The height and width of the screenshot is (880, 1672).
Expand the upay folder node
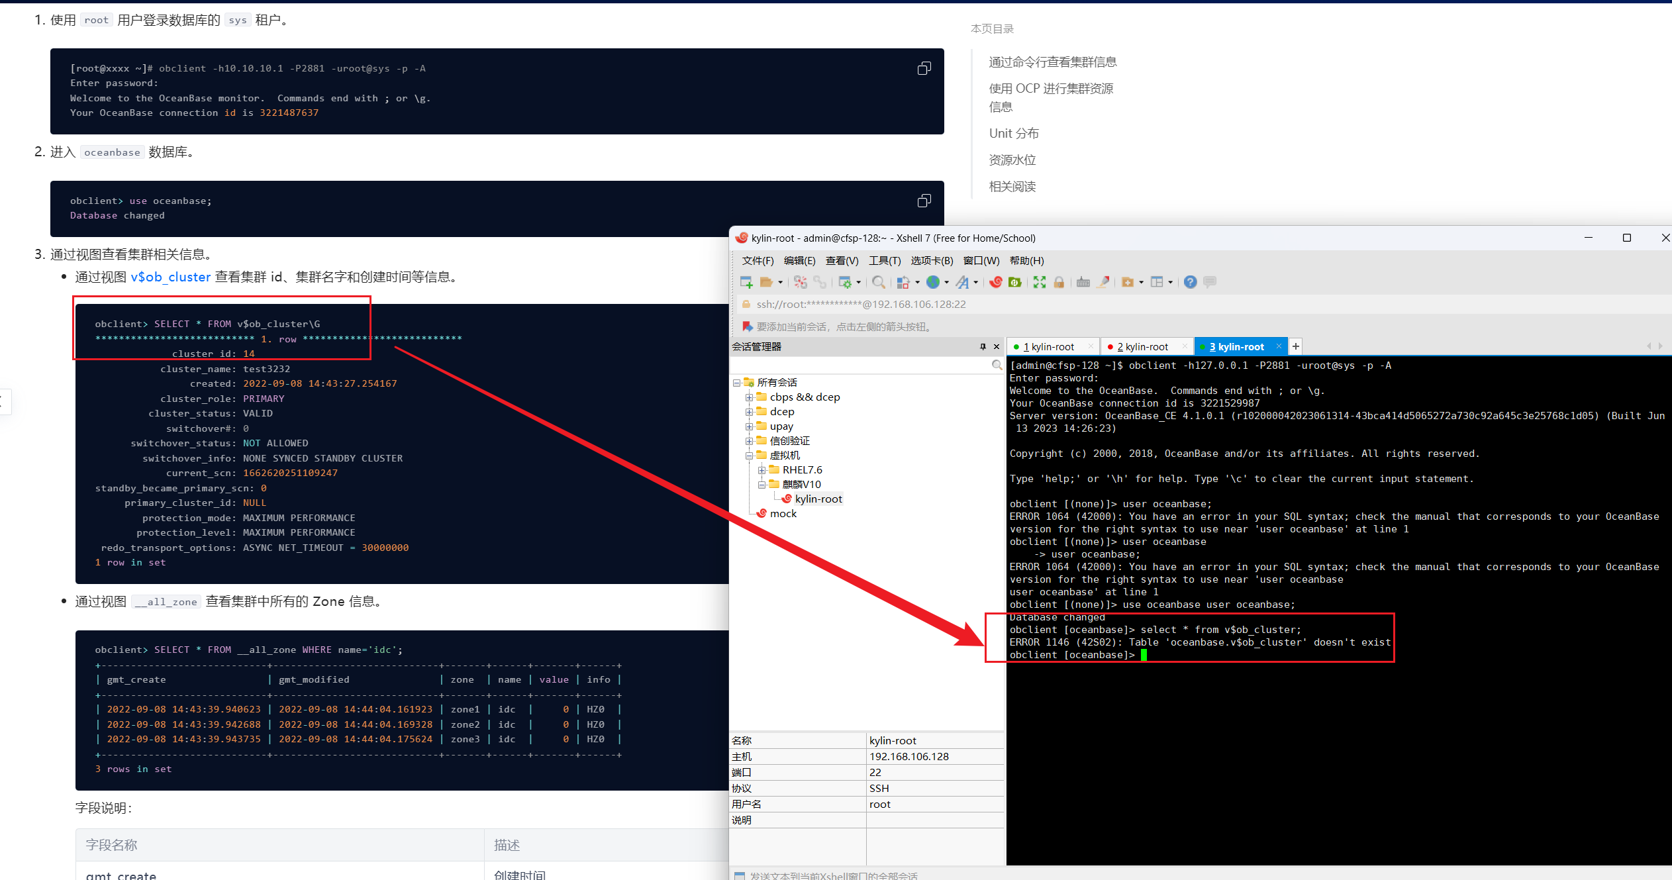click(x=749, y=426)
